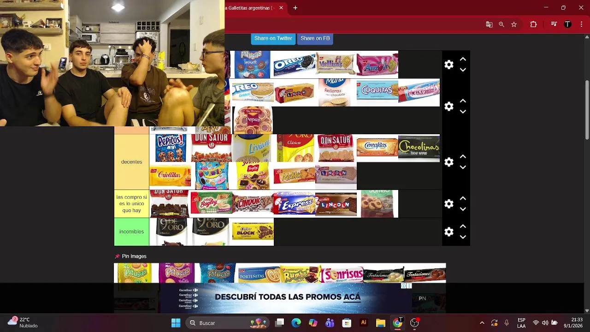This screenshot has height=332, width=590.
Task: Move the top tier row up
Action: 463,59
